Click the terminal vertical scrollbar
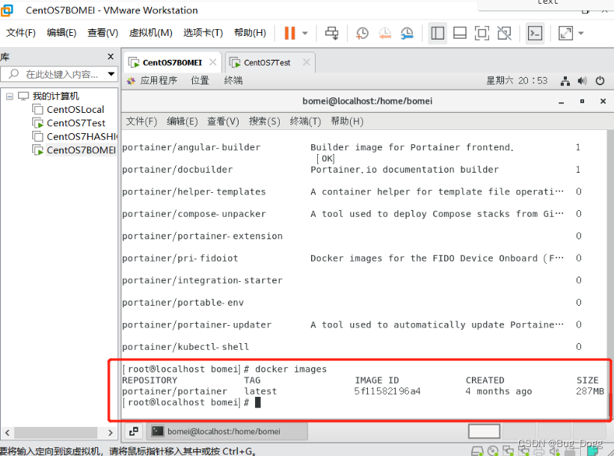 tap(610, 274)
